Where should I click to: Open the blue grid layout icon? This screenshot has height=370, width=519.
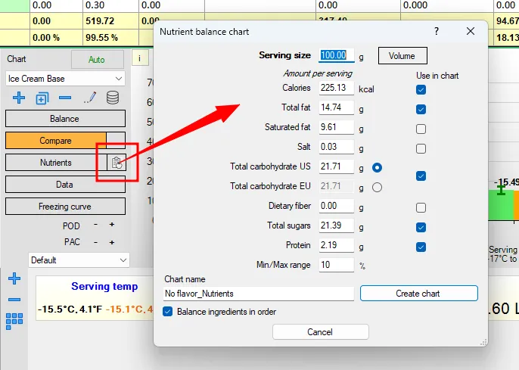[14, 322]
